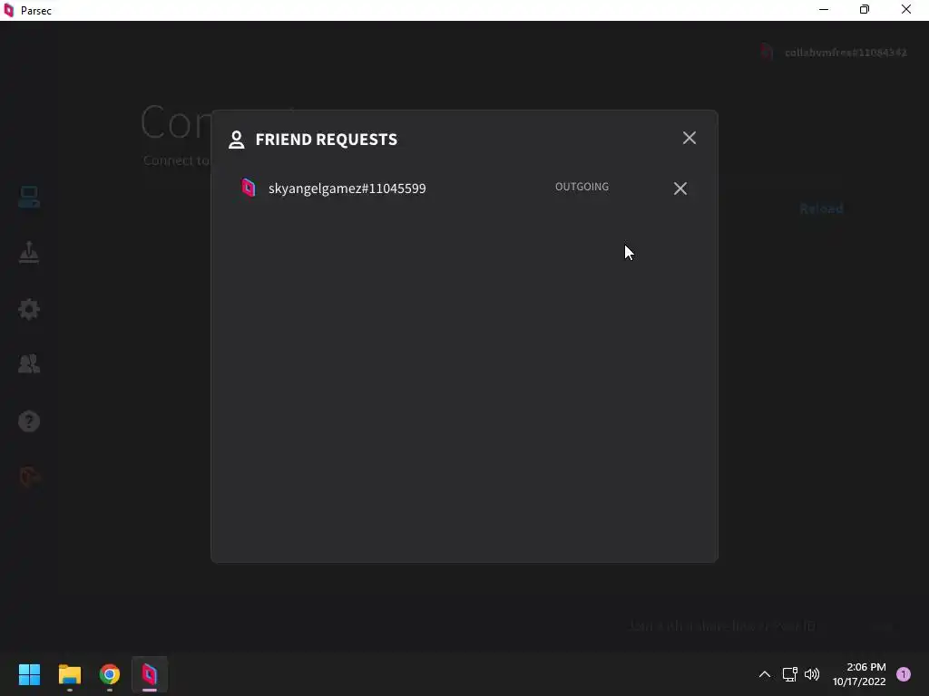
Task: Open the Friends sidebar icon
Action: [x=28, y=364]
